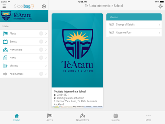Open the Newsletters inbox icon in sidebar

(5, 50)
